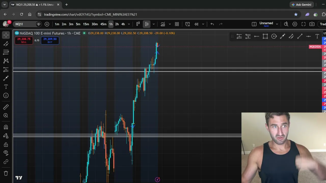The width and height of the screenshot is (326, 183).
Task: Switch to the 2m timeframe
Action: click(x=64, y=24)
